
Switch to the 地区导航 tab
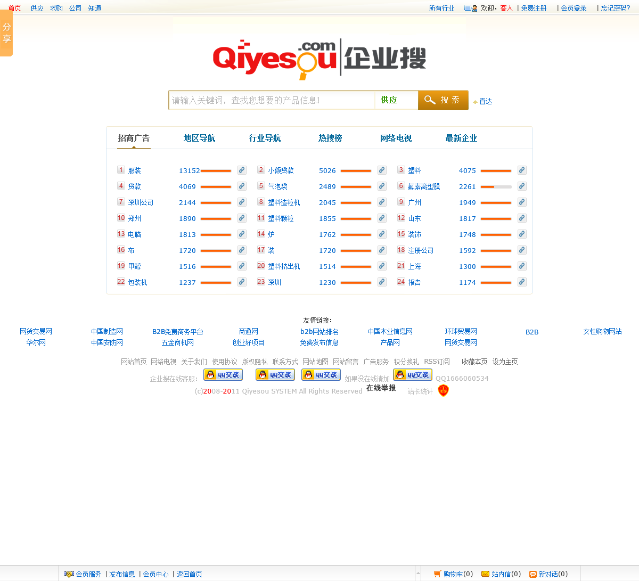(x=200, y=138)
